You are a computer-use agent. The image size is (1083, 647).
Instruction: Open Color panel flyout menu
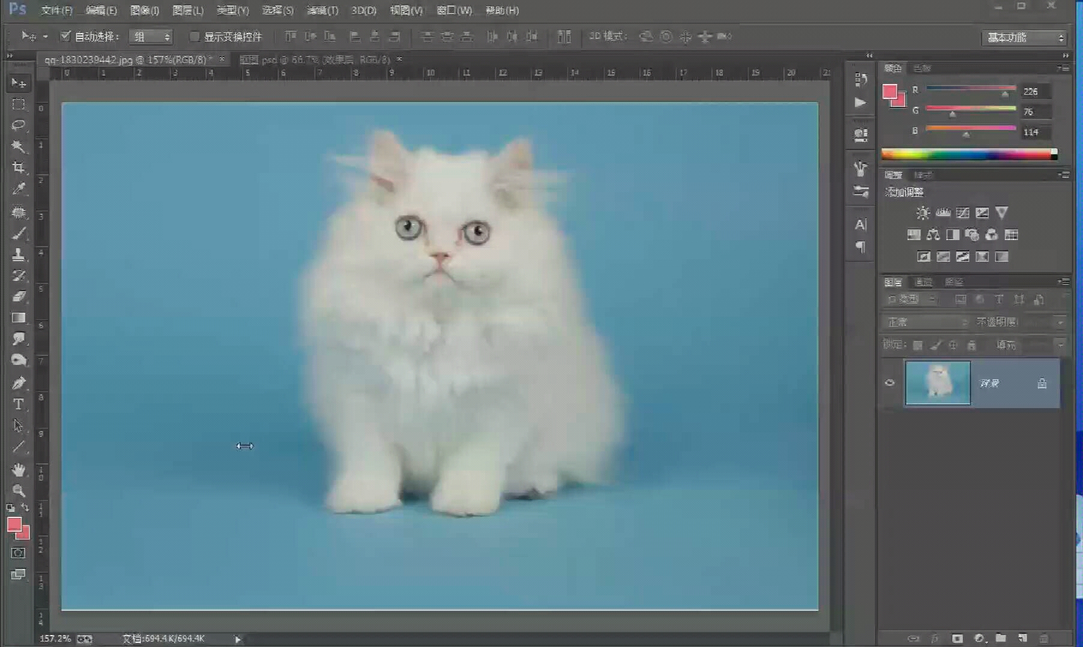[1064, 68]
